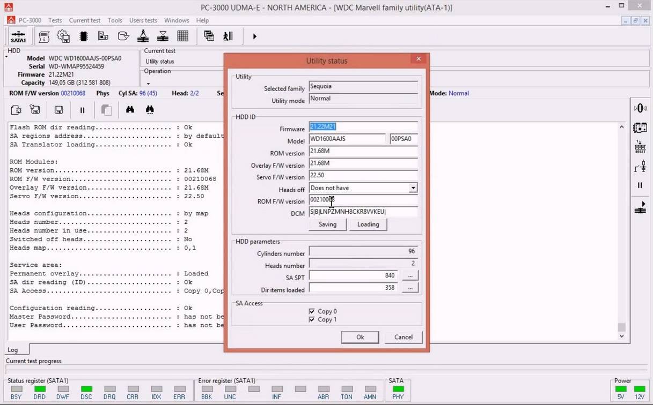The width and height of the screenshot is (653, 405).
Task: Click the log vertical scrollbar thumb
Action: point(621,327)
